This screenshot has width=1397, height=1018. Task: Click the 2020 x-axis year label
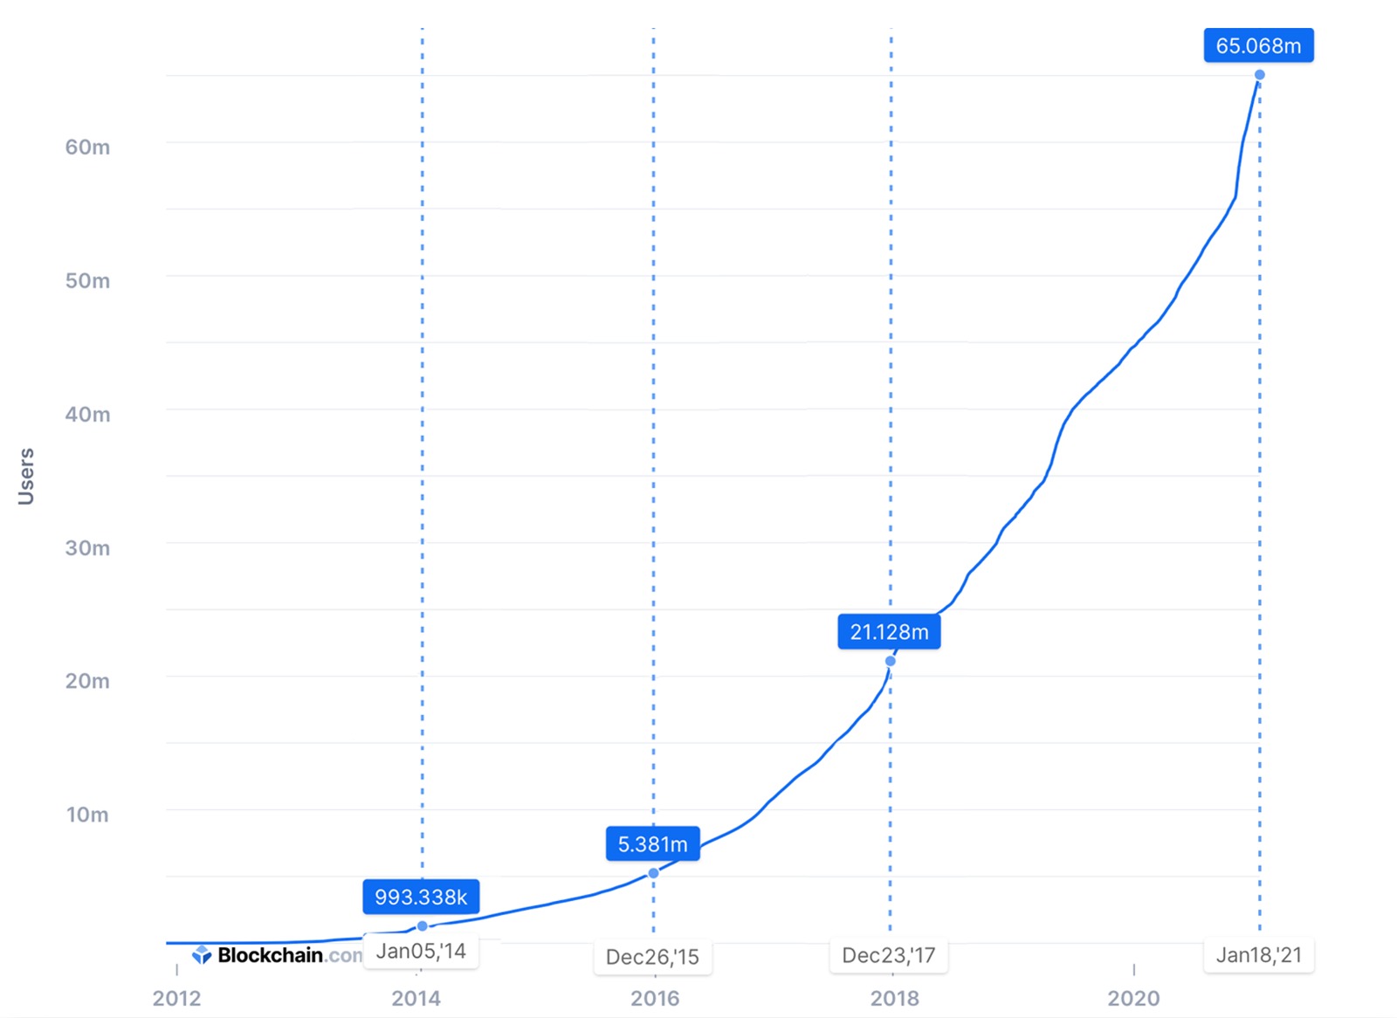(1133, 998)
